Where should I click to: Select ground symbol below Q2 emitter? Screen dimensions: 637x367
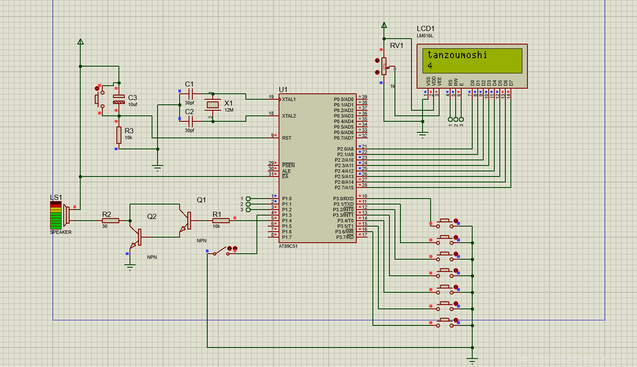coord(130,267)
